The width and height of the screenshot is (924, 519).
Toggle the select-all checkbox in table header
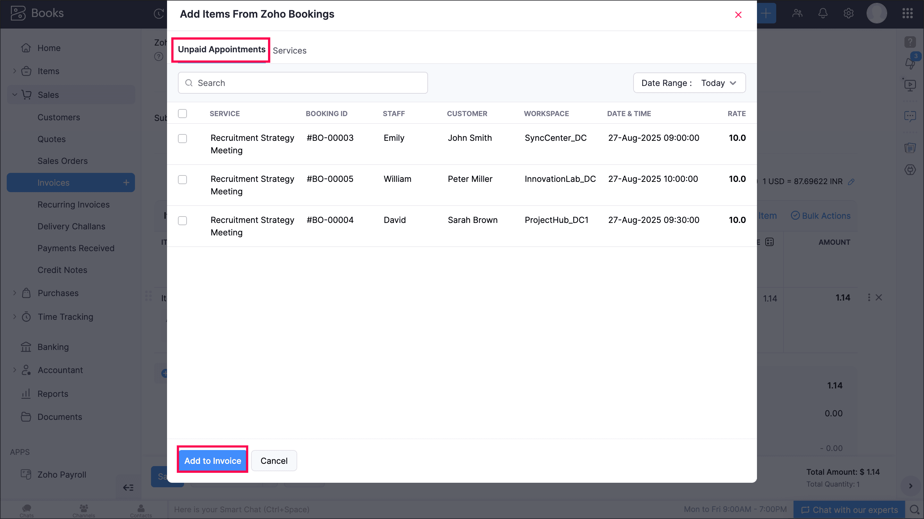pos(182,114)
